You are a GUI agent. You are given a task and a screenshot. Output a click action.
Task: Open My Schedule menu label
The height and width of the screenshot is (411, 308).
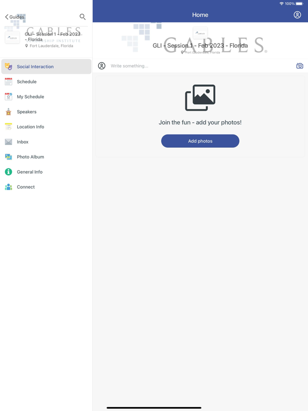(x=30, y=97)
